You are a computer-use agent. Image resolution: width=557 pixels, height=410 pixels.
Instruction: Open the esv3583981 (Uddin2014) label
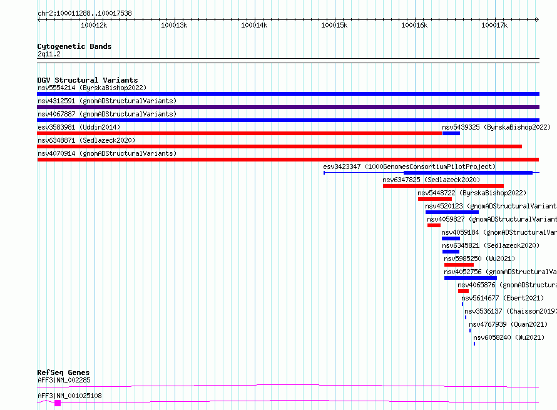79,127
